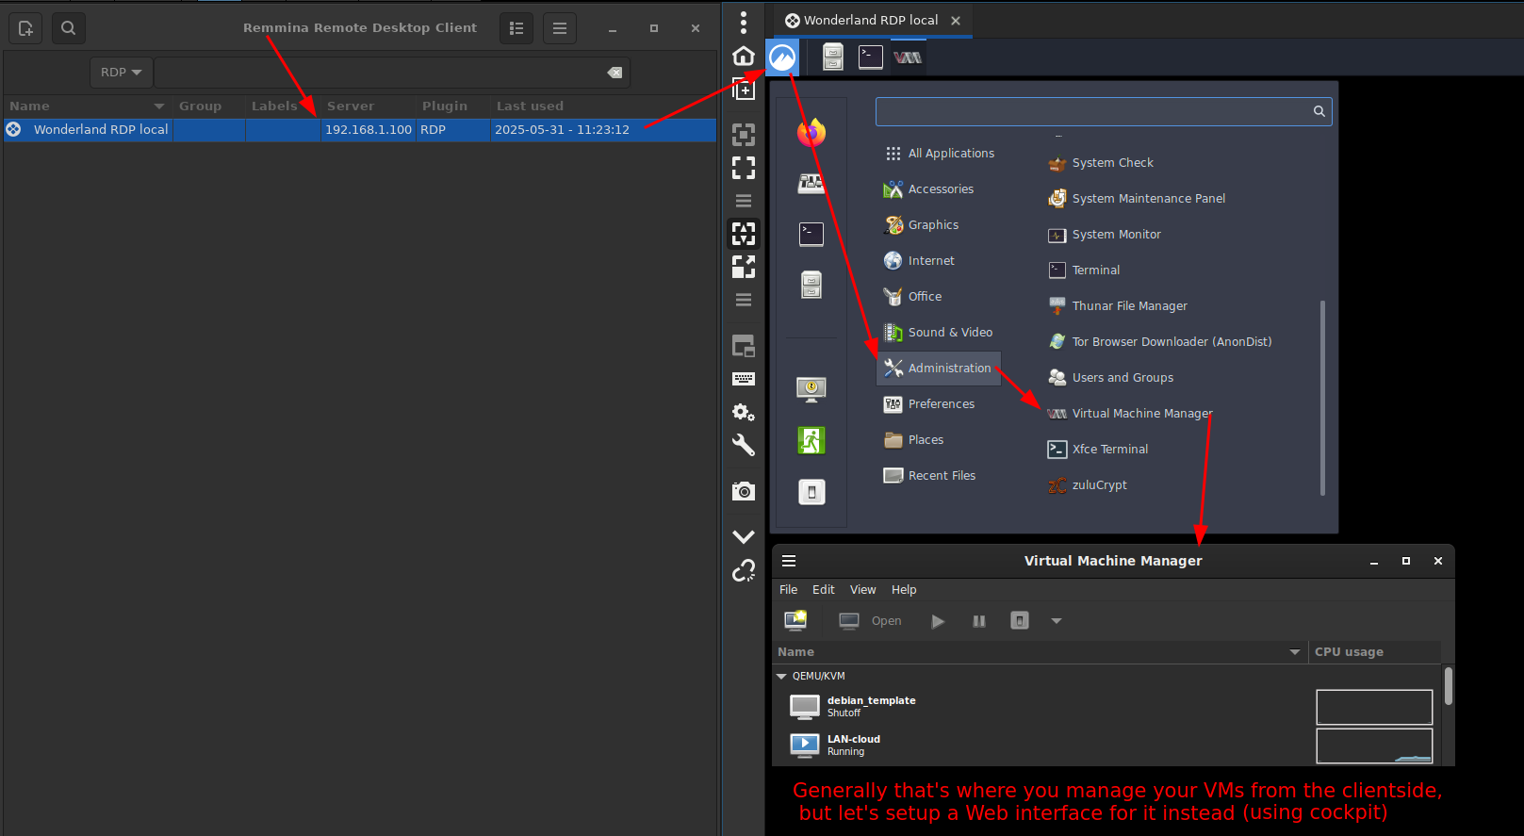Click the Plugin column header
This screenshot has height=836, width=1524.
(452, 107)
